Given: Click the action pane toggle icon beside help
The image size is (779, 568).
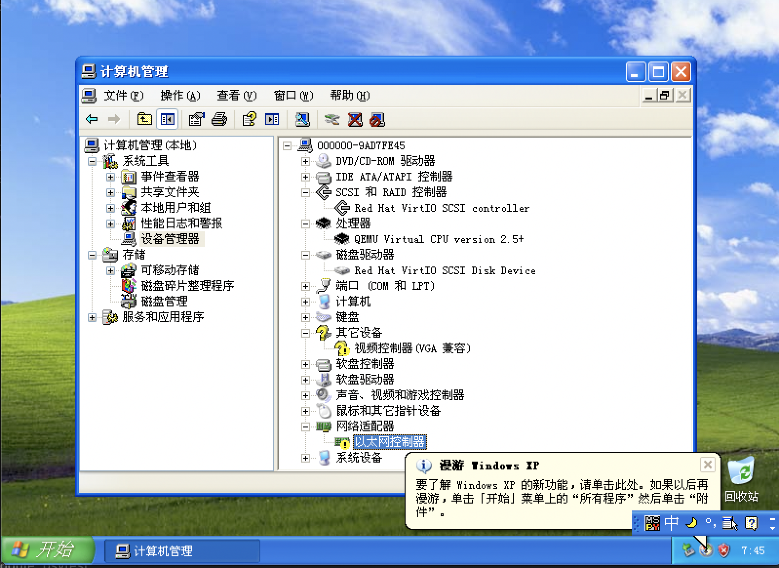Looking at the screenshot, I should tap(272, 119).
